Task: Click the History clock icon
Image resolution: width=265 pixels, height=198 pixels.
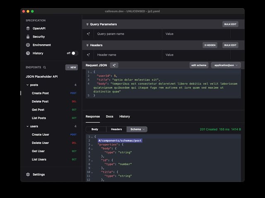Action: 28,53
